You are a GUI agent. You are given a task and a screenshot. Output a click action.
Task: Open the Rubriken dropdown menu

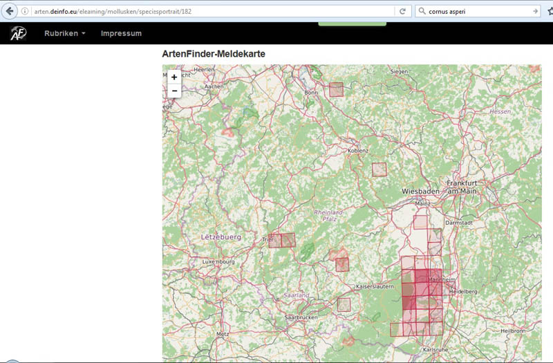pyautogui.click(x=65, y=33)
